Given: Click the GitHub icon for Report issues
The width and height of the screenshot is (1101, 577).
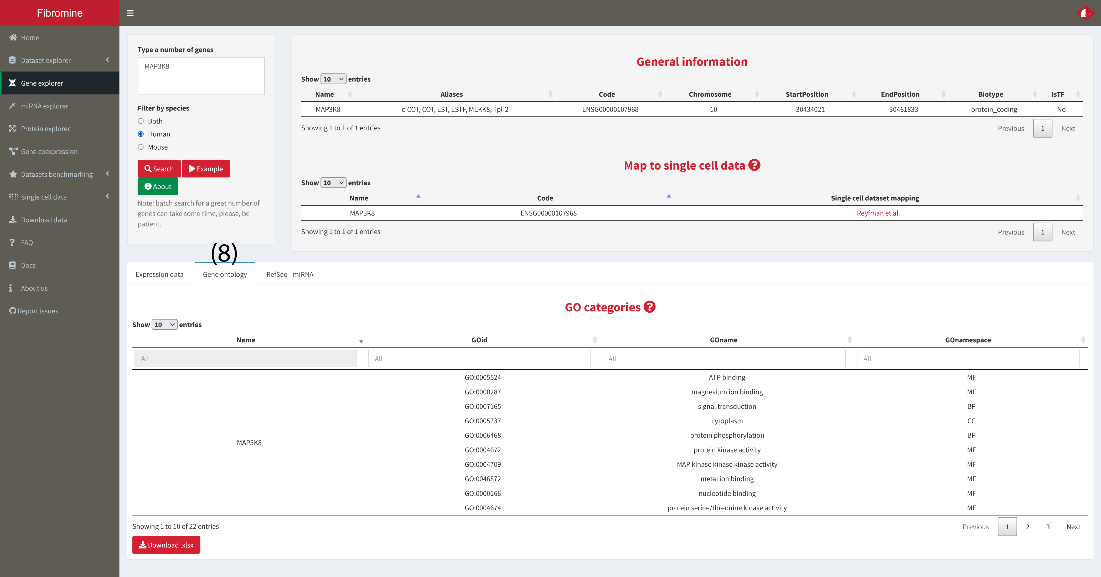Looking at the screenshot, I should coord(12,311).
